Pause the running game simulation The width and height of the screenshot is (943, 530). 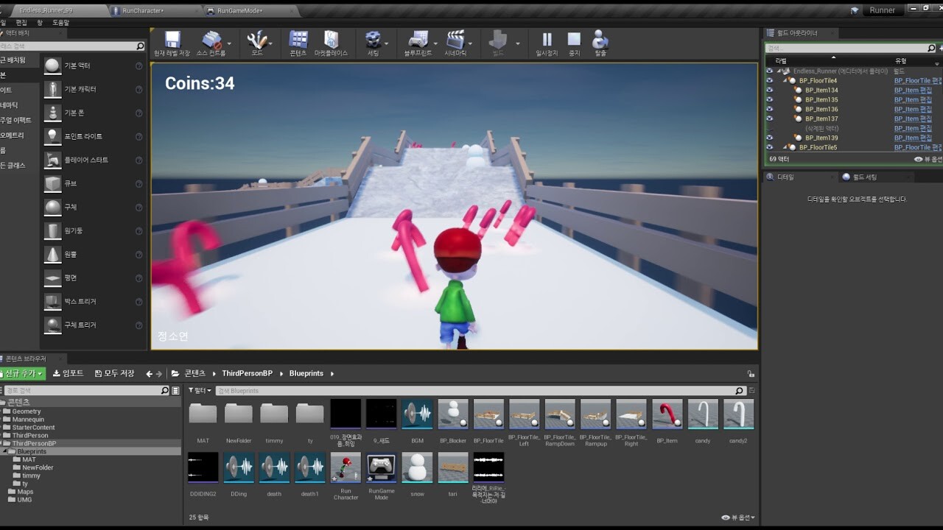pos(547,41)
